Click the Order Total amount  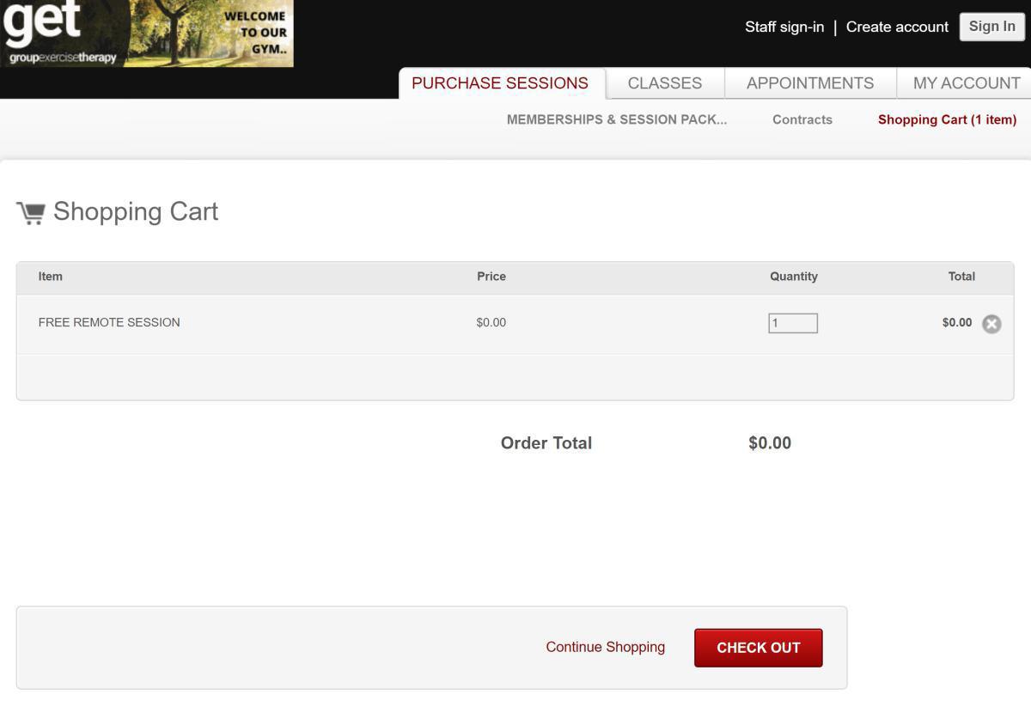770,443
